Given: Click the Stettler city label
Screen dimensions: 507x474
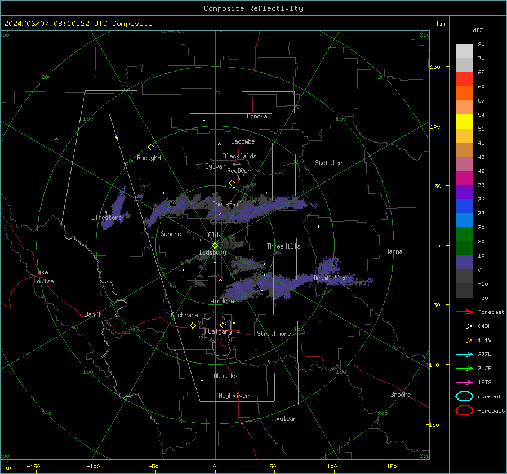Looking at the screenshot, I should point(328,163).
